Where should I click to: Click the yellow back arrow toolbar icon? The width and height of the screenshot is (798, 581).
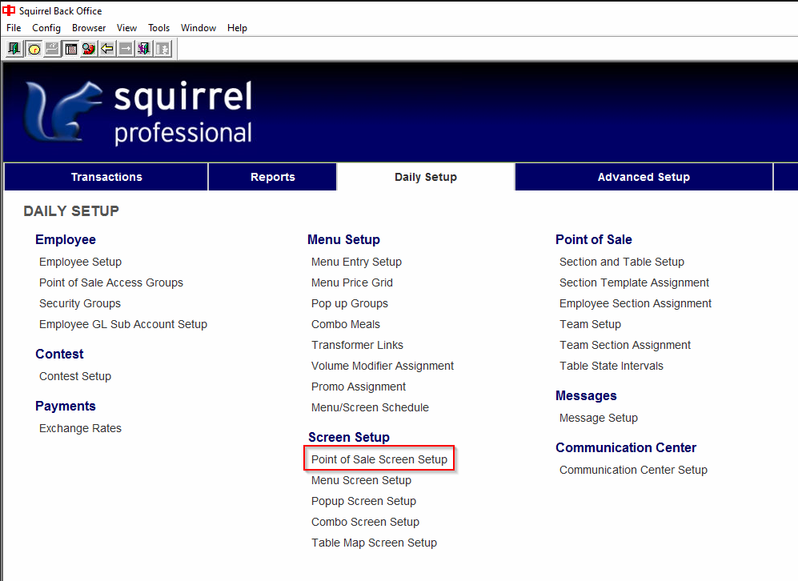[x=107, y=49]
